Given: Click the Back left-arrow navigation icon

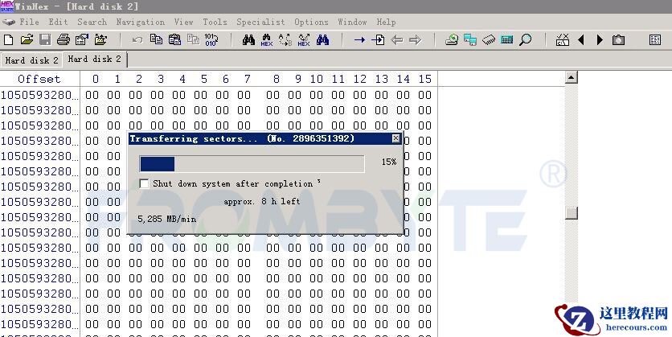Looking at the screenshot, I should pos(397,40).
